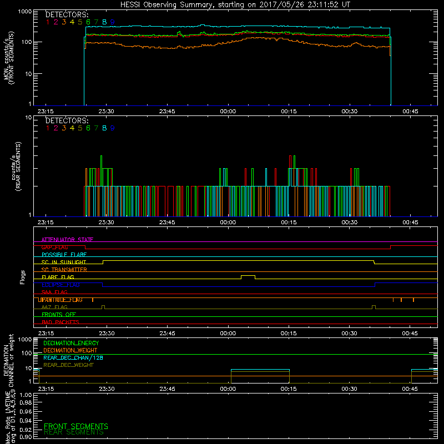Screen dimensions: 444x444
Task: Click the 23:45 tick label under rear segments plot
Action: click(167, 223)
